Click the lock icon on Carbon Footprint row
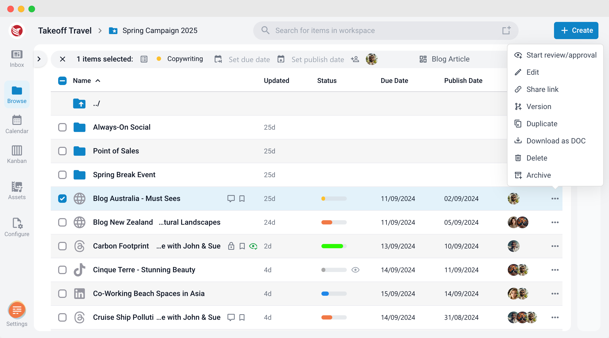The width and height of the screenshot is (609, 338). [231, 246]
